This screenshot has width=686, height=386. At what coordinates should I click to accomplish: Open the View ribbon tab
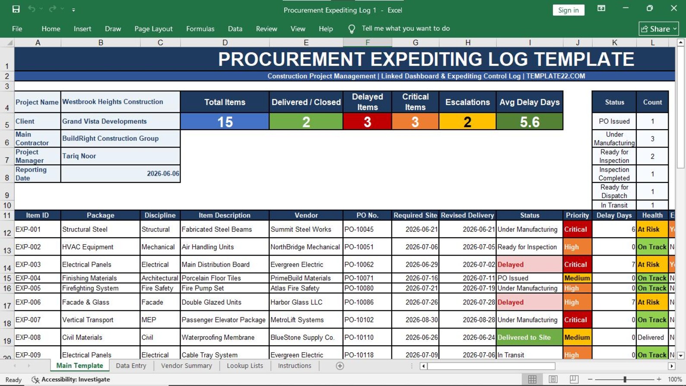click(x=298, y=29)
